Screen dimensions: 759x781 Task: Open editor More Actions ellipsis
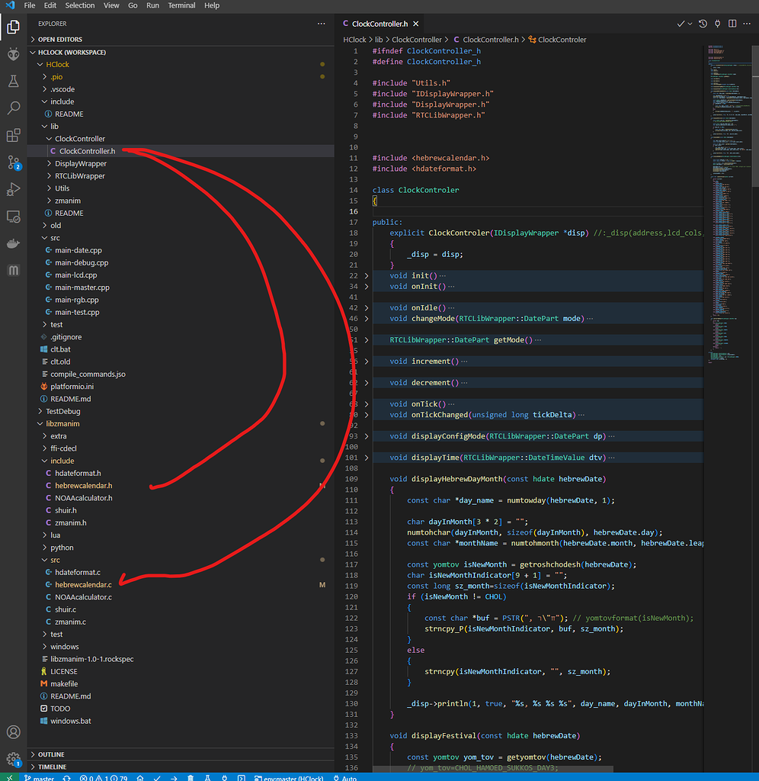(747, 24)
